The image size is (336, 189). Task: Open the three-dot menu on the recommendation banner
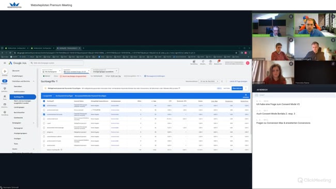coord(246,88)
